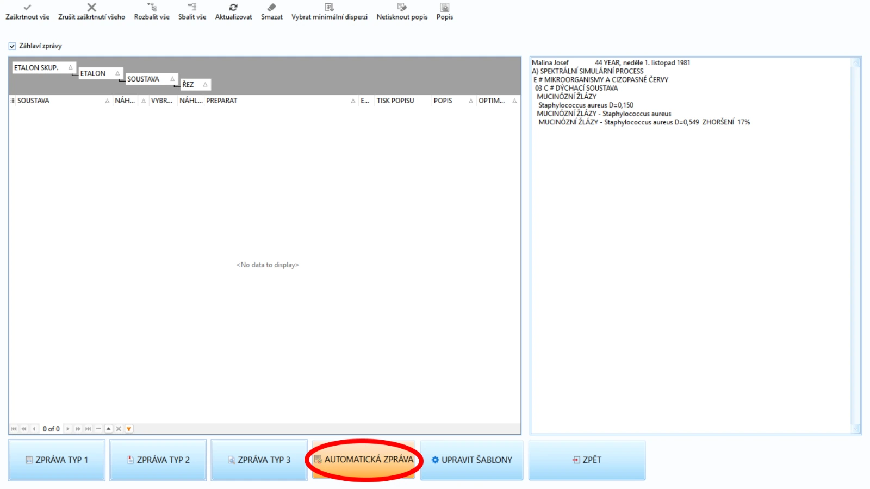Go to next record in grid navigator
Viewport: 870px width, 489px height.
point(67,429)
